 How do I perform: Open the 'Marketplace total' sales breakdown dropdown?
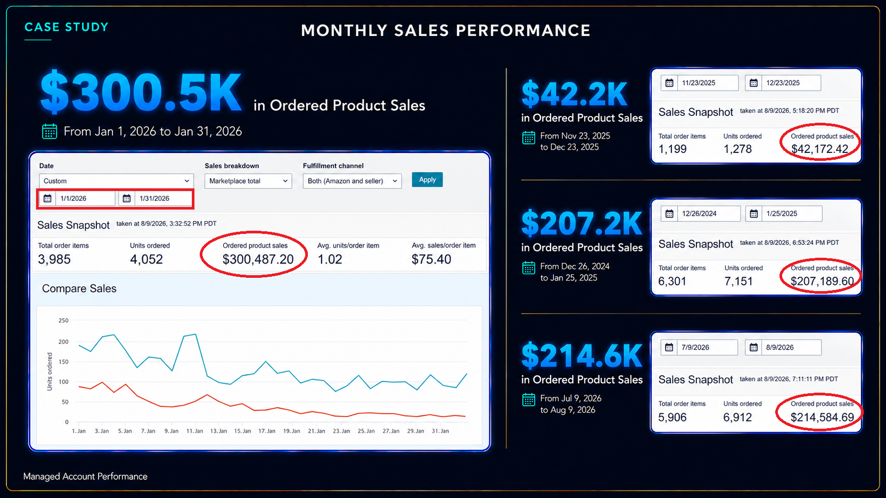[x=248, y=181]
